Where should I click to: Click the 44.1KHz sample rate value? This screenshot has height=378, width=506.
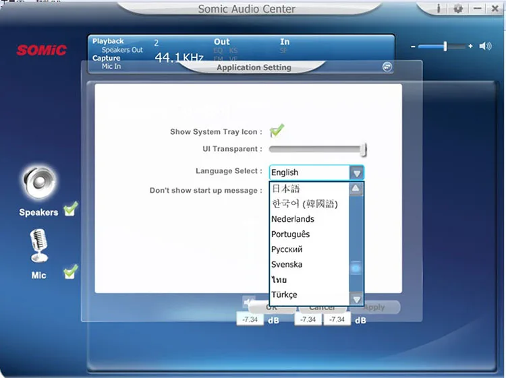(x=179, y=57)
